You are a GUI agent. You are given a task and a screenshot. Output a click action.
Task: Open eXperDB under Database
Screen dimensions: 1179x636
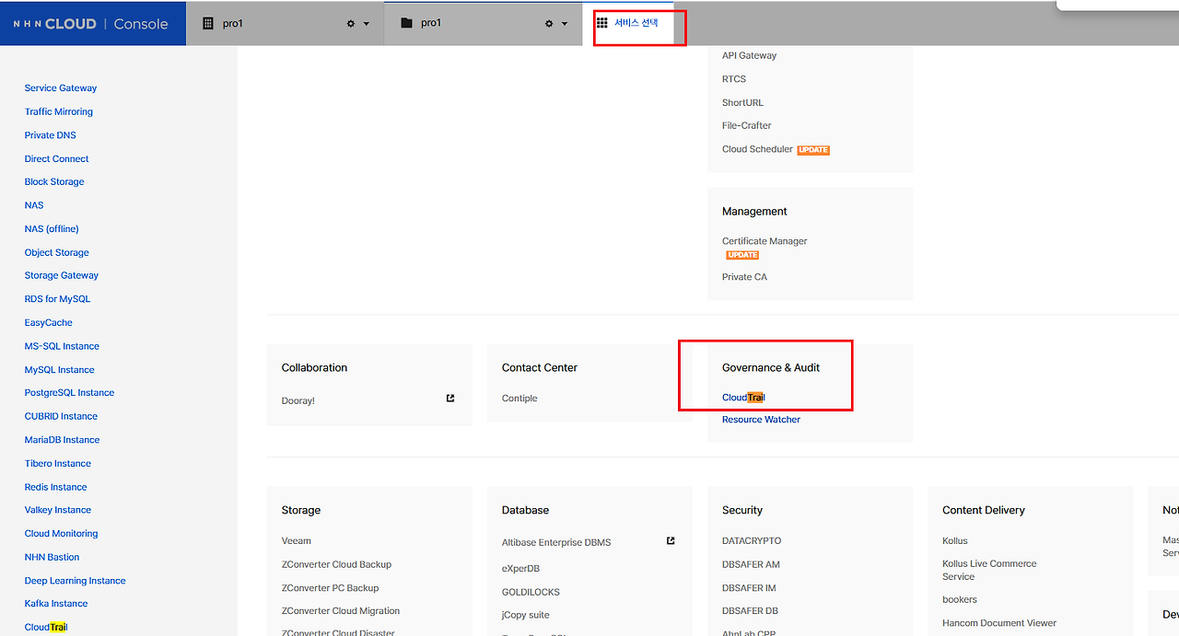[520, 569]
